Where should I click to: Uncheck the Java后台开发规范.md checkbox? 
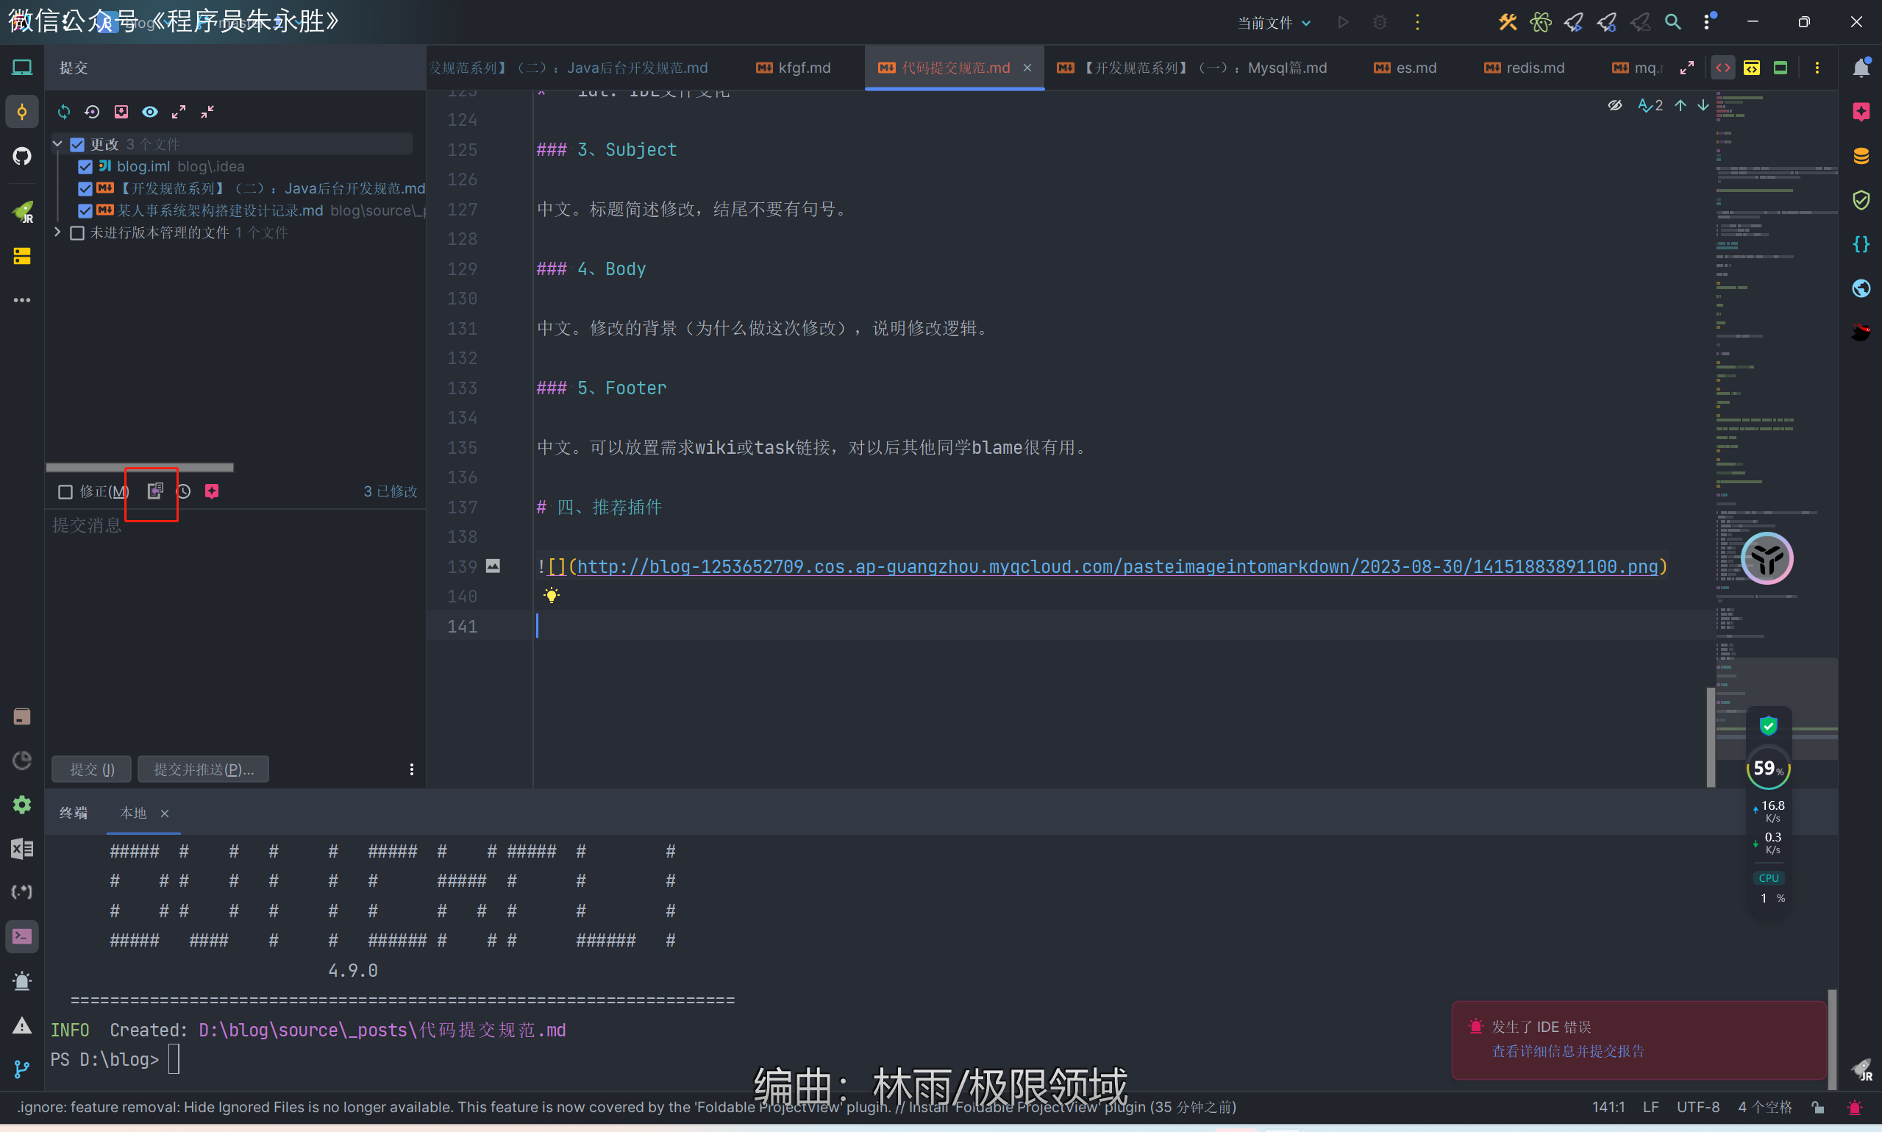pyautogui.click(x=85, y=188)
